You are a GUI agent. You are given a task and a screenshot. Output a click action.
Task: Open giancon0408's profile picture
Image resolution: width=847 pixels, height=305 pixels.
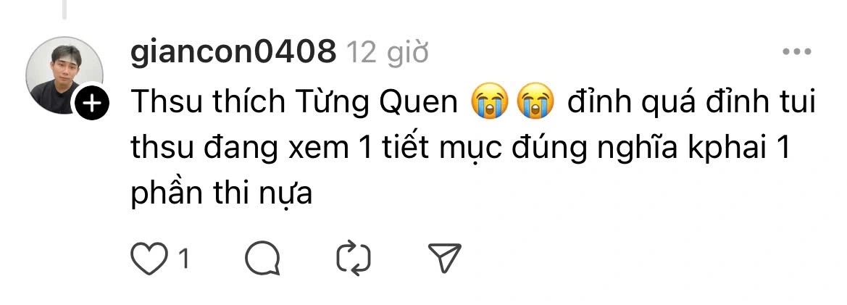(64, 75)
